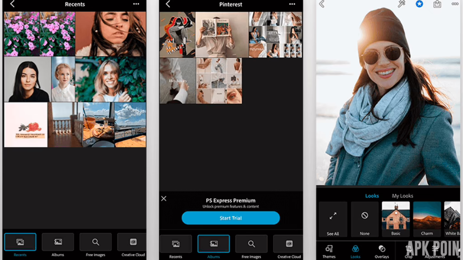Select the woman with windblown hair photo
Image resolution: width=463 pixels, height=260 pixels.
coord(111,34)
